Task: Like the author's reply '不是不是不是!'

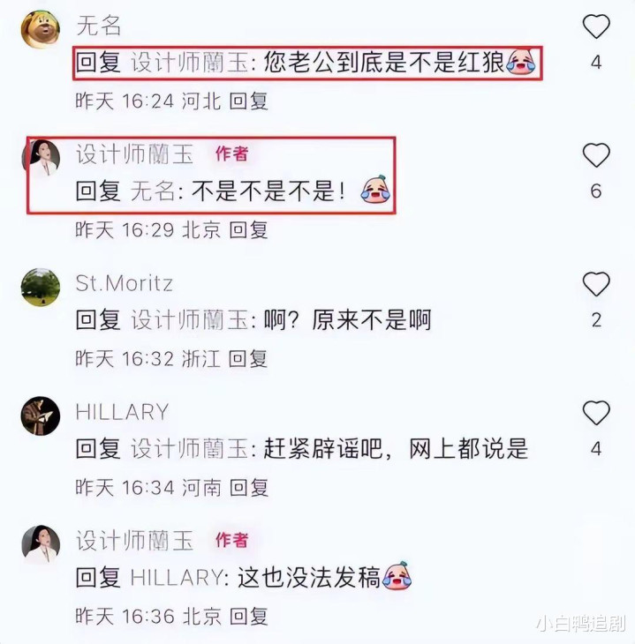Action: (x=596, y=155)
